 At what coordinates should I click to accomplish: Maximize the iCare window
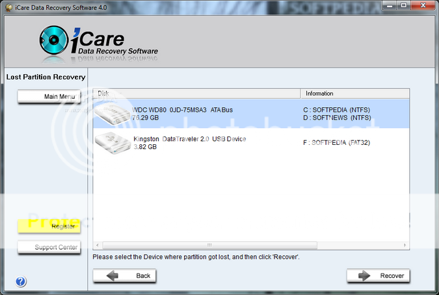404,6
